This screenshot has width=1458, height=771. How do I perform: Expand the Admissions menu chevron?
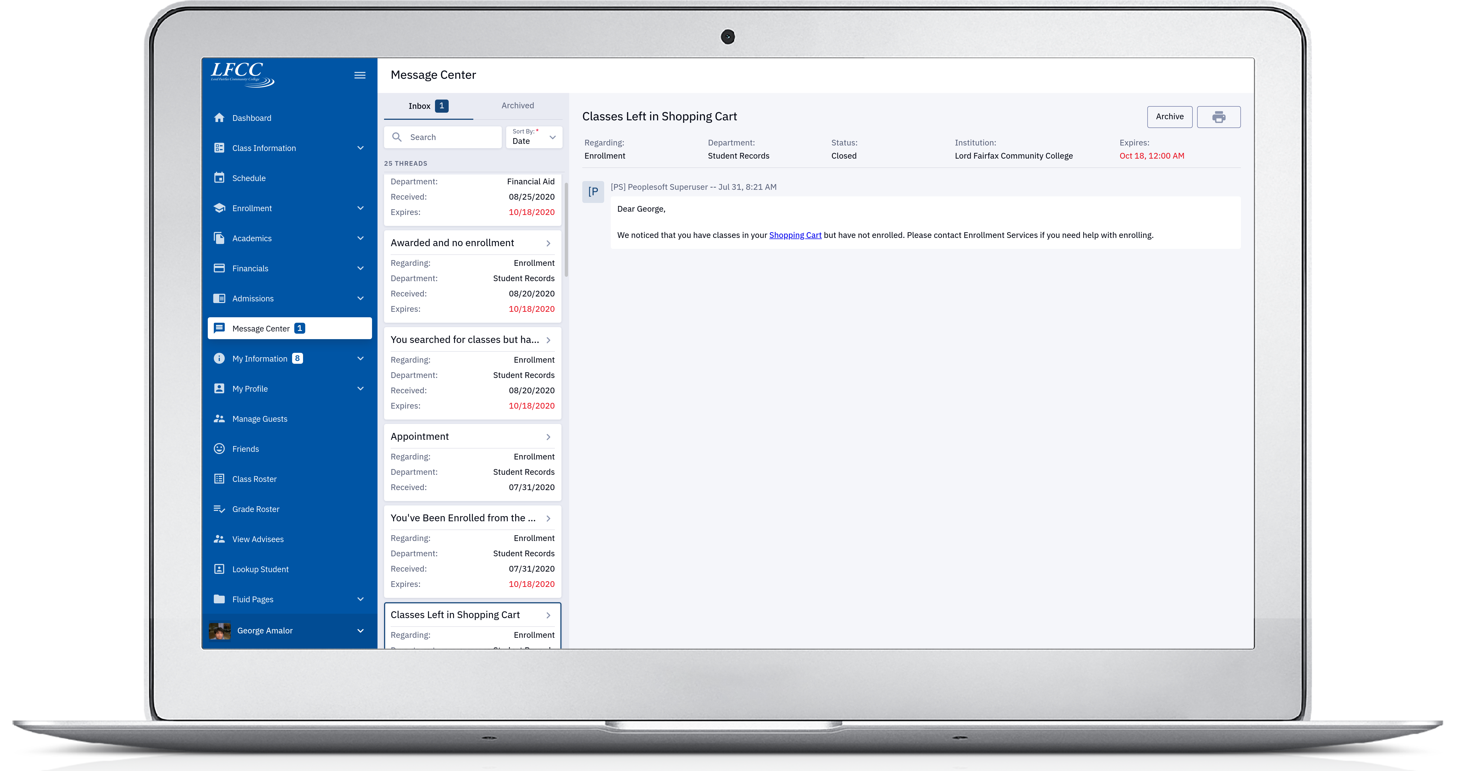coord(361,298)
